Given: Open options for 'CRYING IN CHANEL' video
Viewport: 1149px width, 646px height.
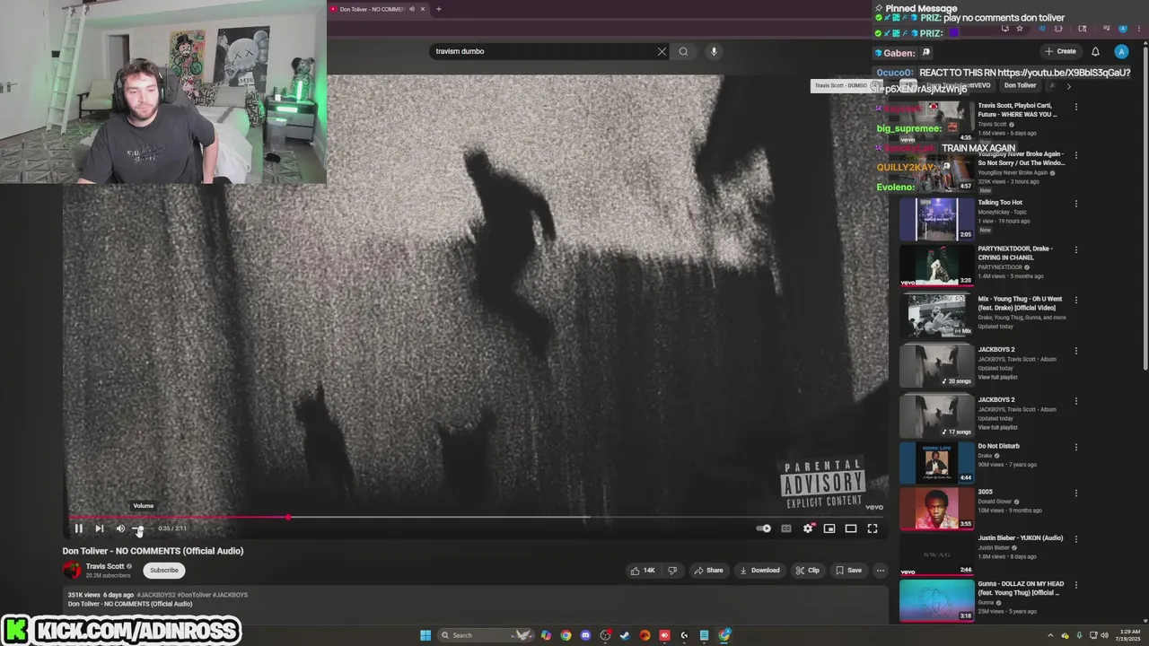Looking at the screenshot, I should 1075,249.
